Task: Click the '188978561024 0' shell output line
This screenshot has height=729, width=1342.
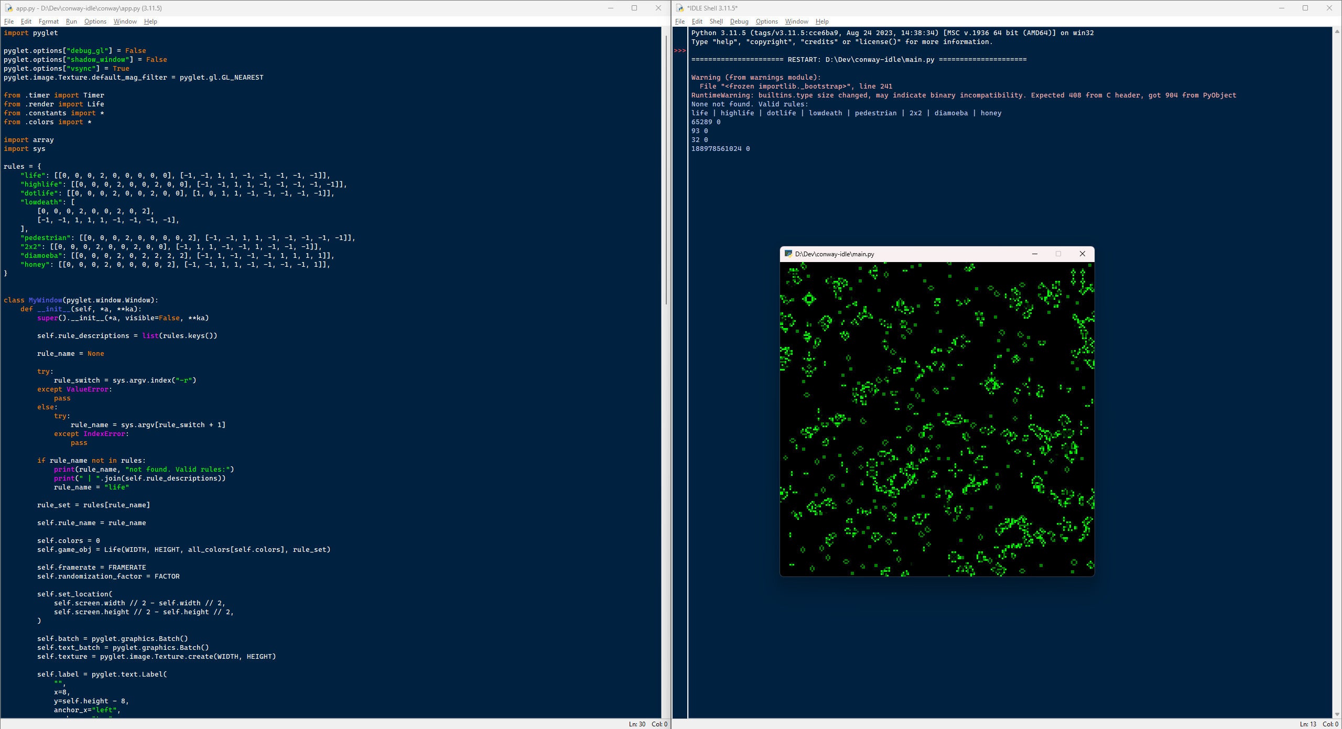Action: (x=720, y=148)
